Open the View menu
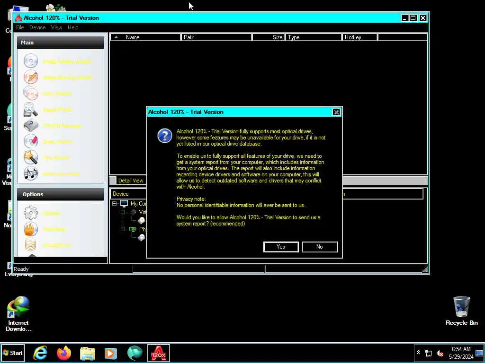The height and width of the screenshot is (363, 485). pyautogui.click(x=57, y=27)
